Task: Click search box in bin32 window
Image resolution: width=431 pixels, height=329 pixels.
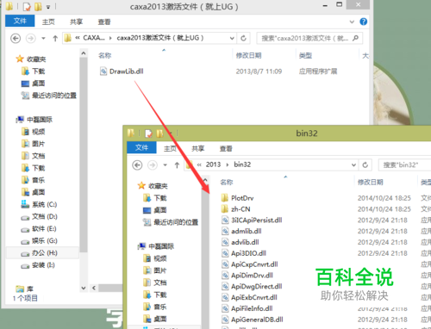Action: [x=404, y=165]
